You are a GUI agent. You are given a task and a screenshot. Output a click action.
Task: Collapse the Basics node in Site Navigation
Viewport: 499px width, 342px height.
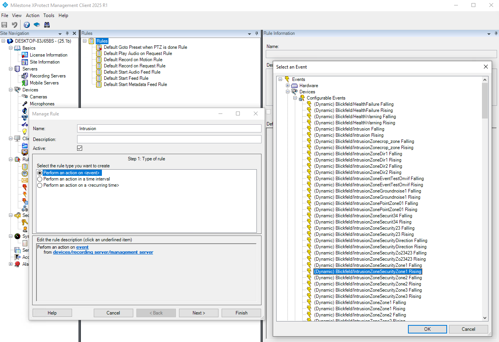[x=10, y=48]
